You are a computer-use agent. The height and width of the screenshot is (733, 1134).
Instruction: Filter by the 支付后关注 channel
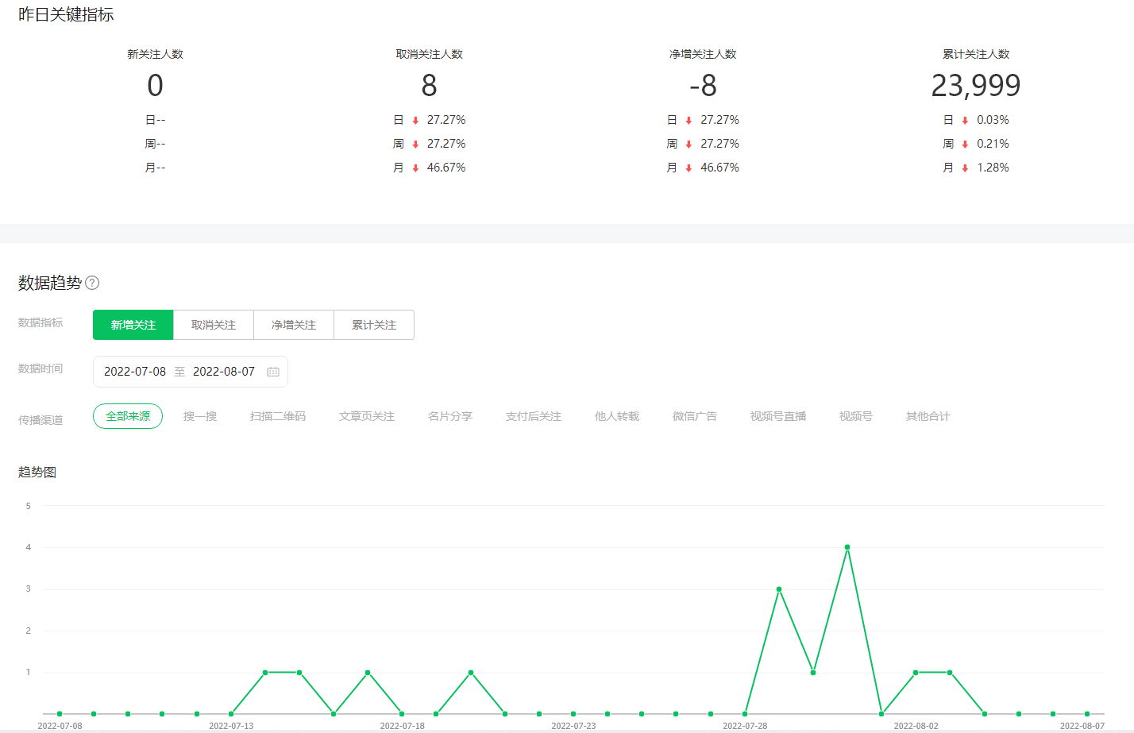(534, 416)
